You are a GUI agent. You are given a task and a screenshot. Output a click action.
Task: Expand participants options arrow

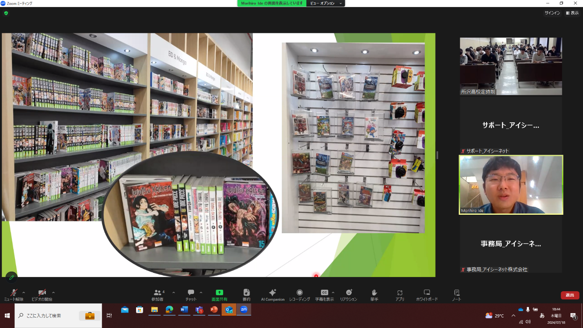click(174, 292)
